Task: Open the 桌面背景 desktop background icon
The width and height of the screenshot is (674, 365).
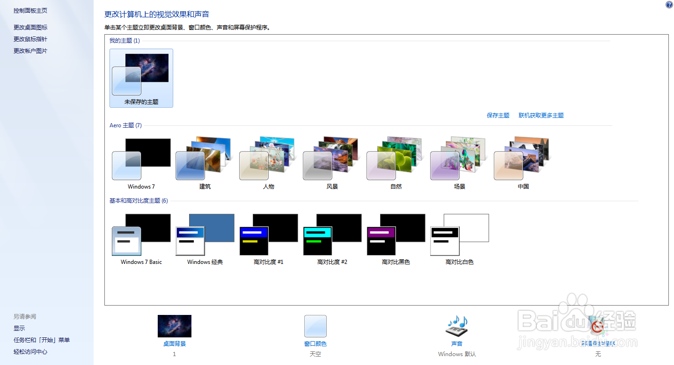Action: click(175, 326)
